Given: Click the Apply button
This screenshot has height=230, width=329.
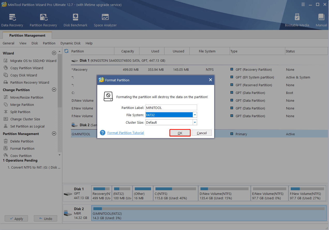Looking at the screenshot, I should (16, 218).
